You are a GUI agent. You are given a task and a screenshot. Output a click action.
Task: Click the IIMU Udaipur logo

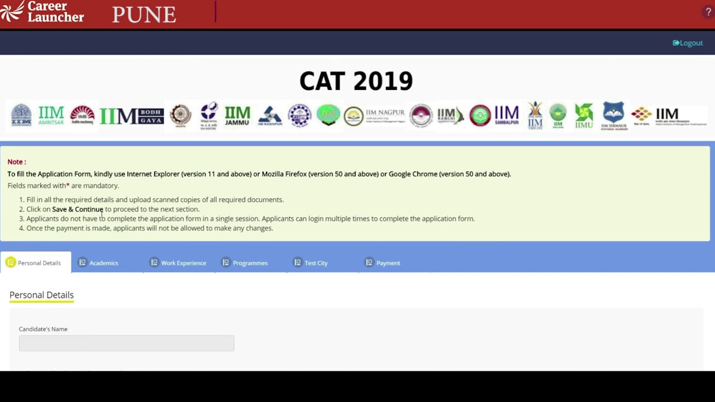[x=584, y=116]
